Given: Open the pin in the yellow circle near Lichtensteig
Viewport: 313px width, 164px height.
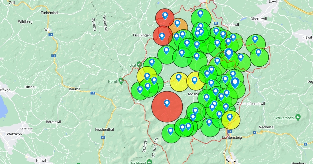Looking at the screenshot, I should (230, 117).
